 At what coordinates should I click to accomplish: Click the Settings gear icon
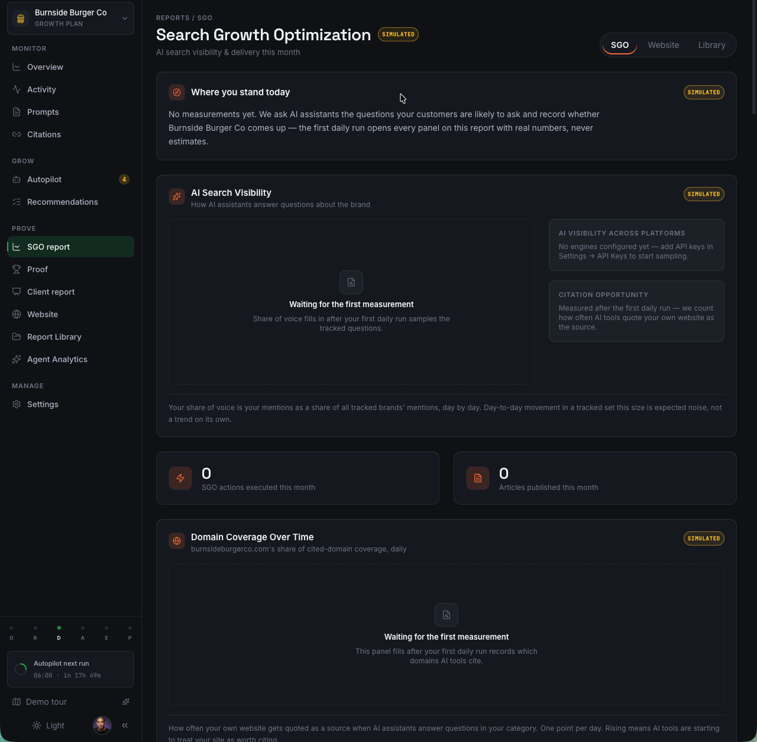click(x=17, y=404)
